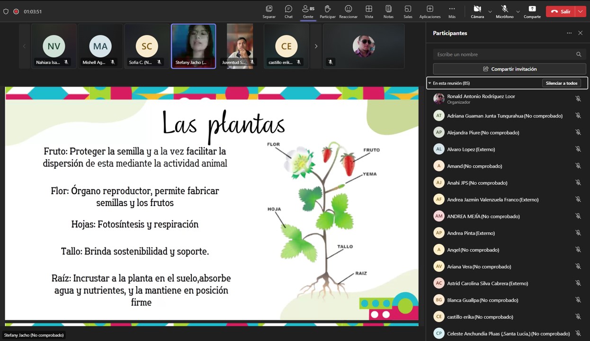
Task: Toggle the Cámara on or off
Action: 477,11
